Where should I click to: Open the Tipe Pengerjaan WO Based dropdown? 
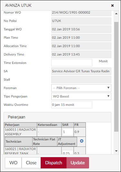[81, 96]
